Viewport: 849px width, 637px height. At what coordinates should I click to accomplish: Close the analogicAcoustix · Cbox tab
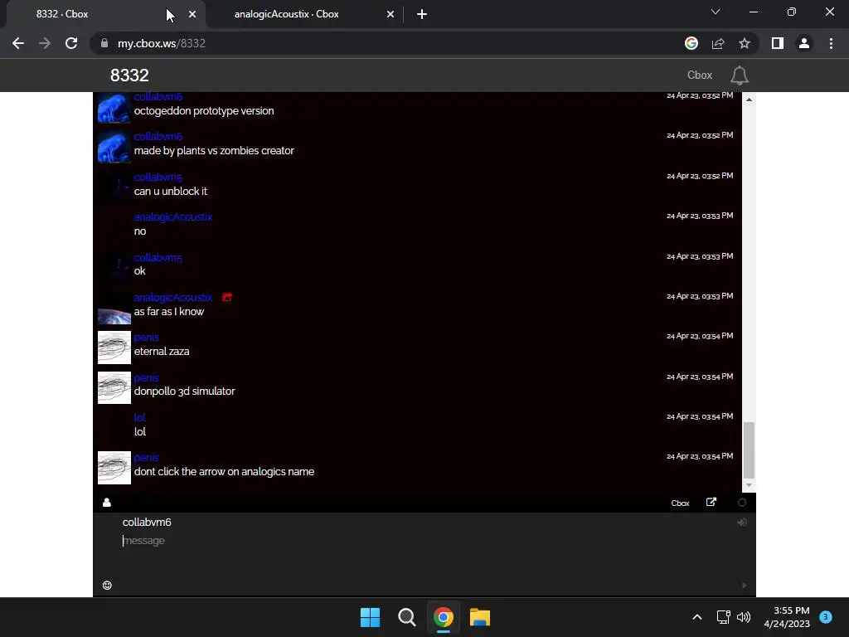coord(391,14)
